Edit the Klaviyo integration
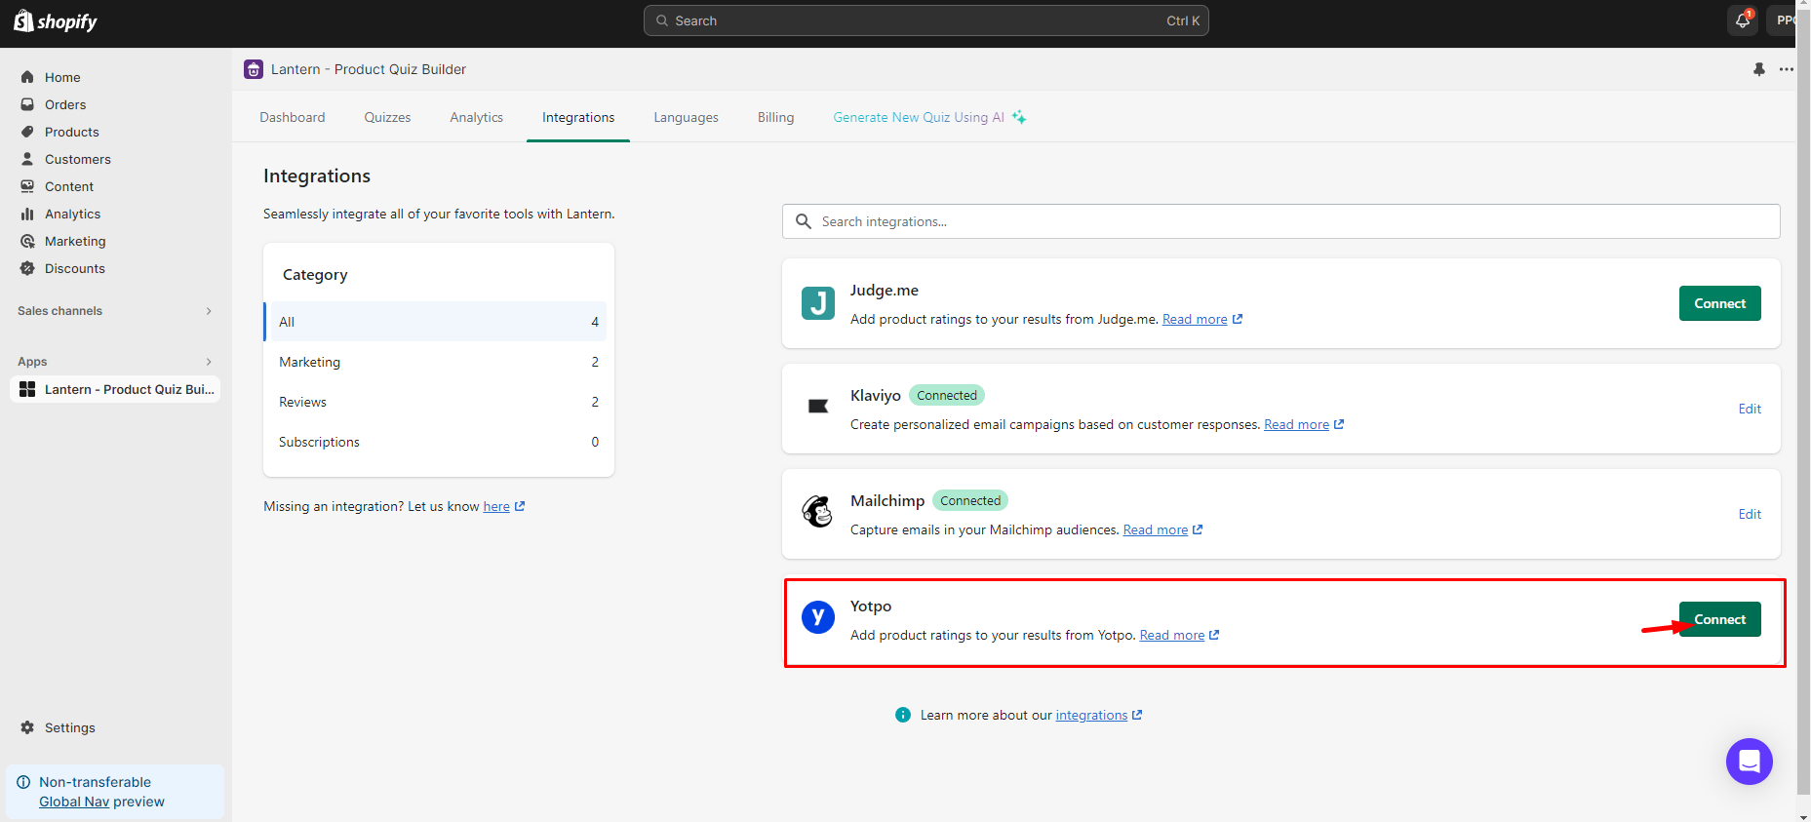Image resolution: width=1811 pixels, height=822 pixels. point(1750,409)
